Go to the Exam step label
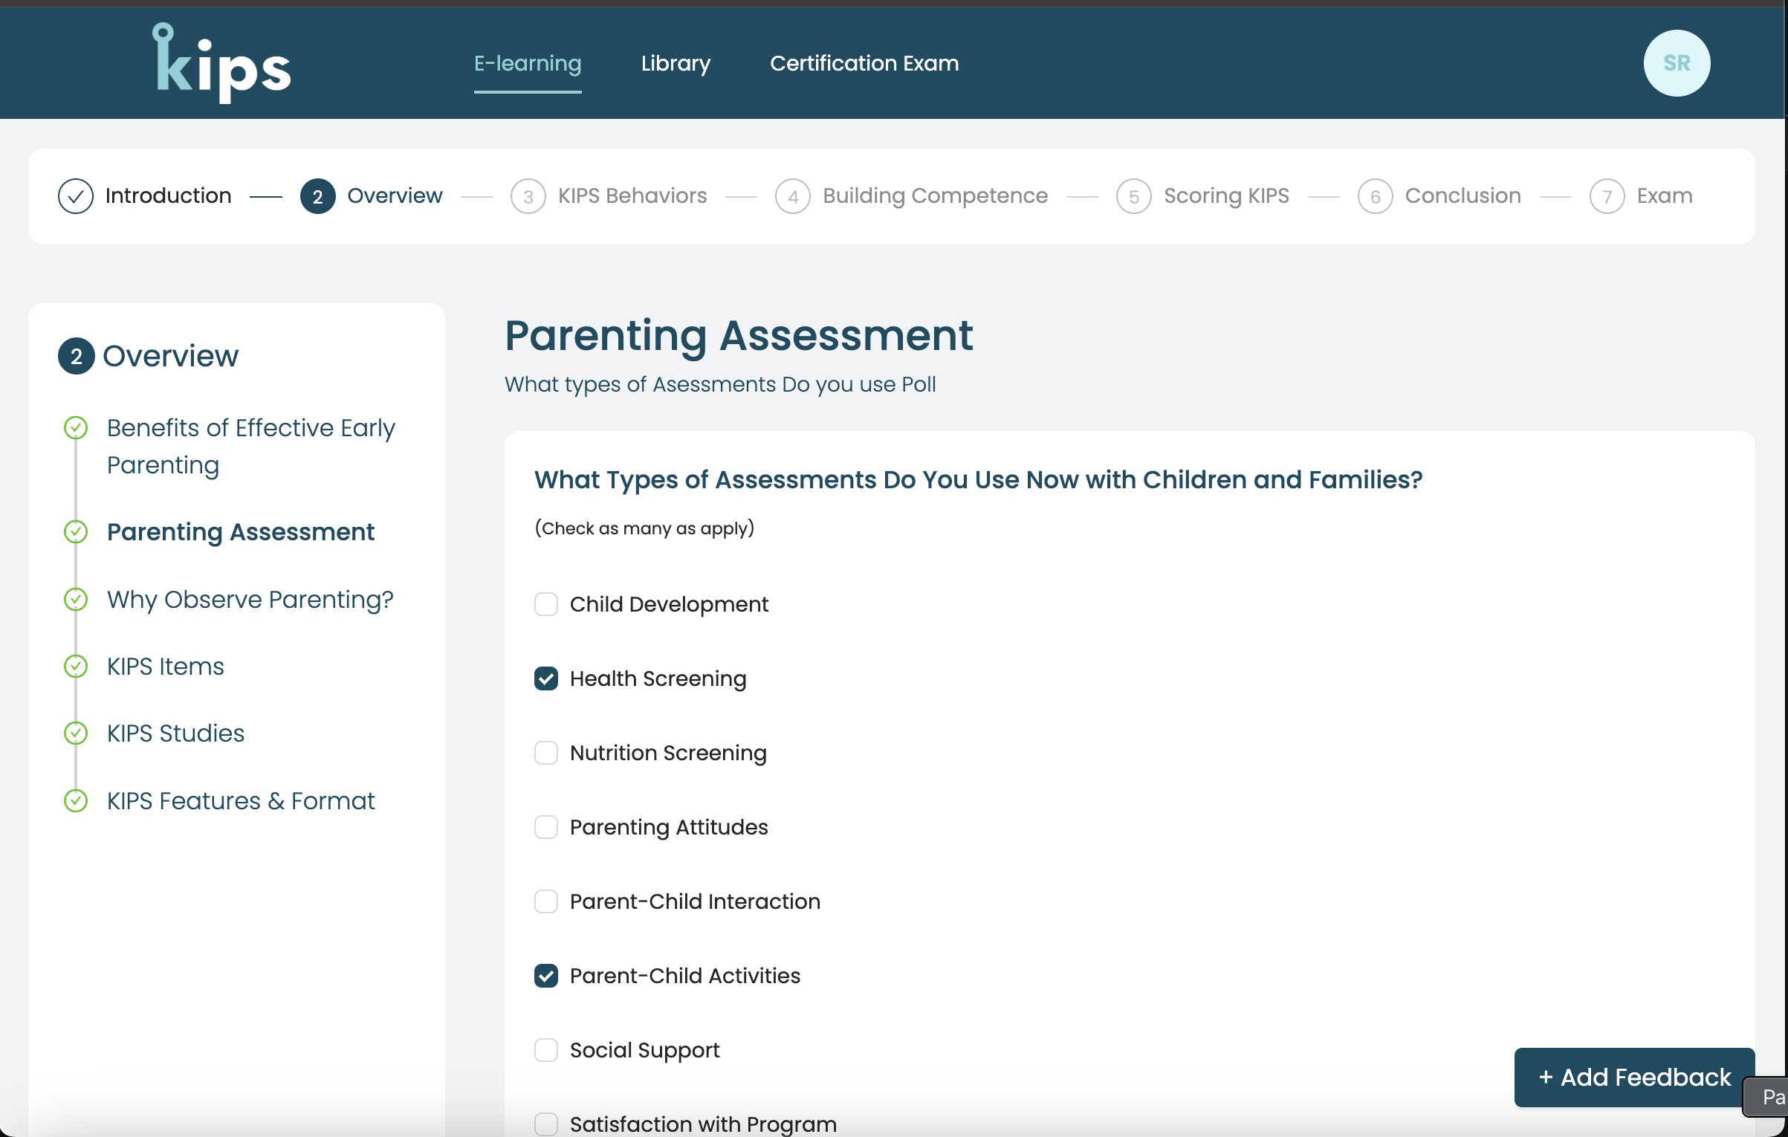 (x=1665, y=196)
